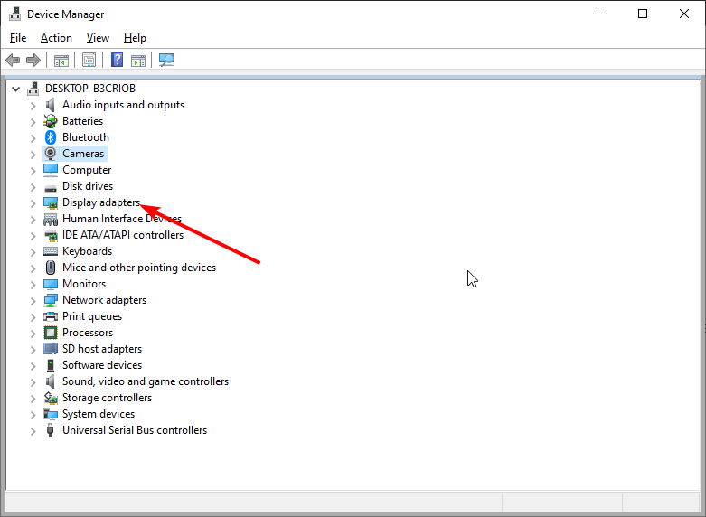Open Properties toolbar icon

89,60
